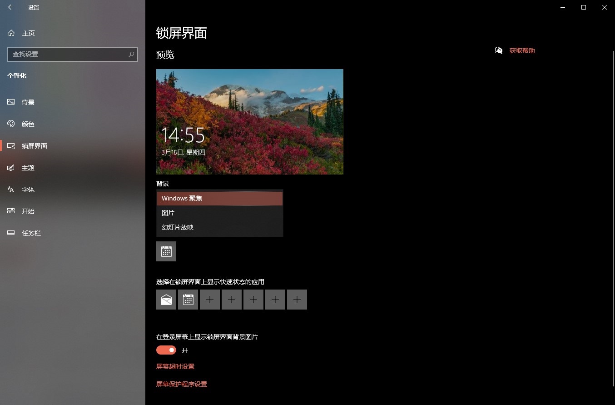Click the 字体 letter icon in sidebar

pos(11,190)
